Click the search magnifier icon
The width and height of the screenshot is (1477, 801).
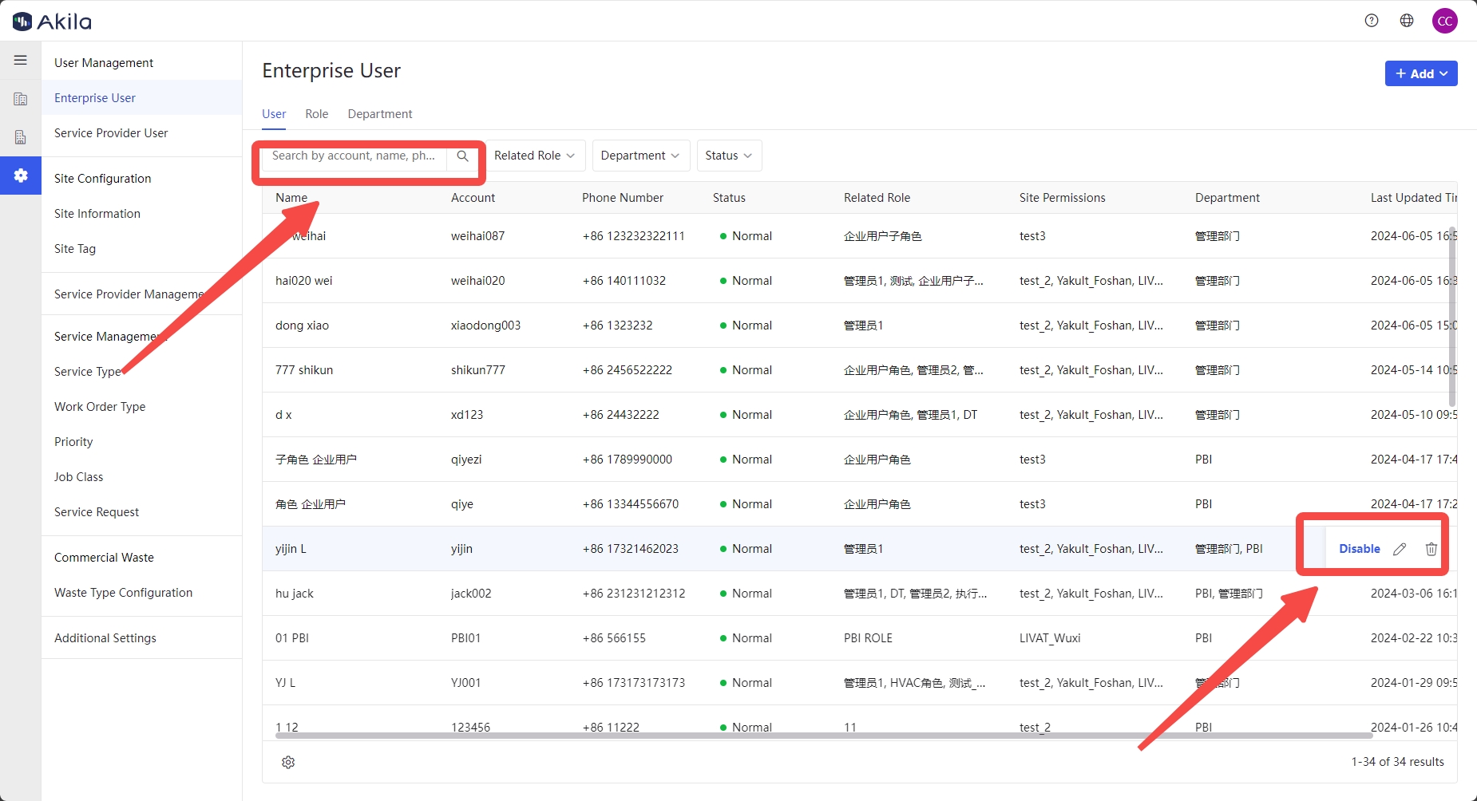click(462, 156)
